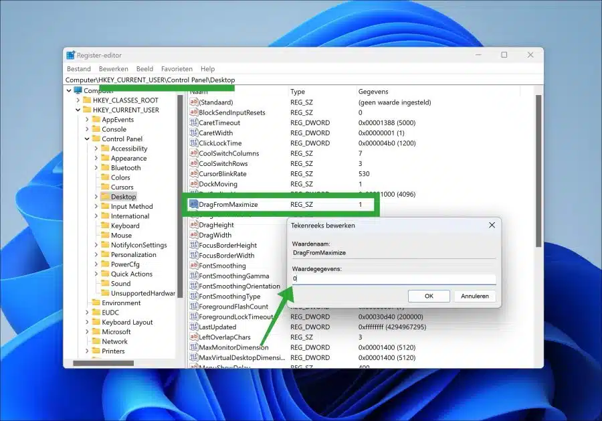The height and width of the screenshot is (421, 602).
Task: Click the values list vertical scrollbar
Action: pos(538,171)
